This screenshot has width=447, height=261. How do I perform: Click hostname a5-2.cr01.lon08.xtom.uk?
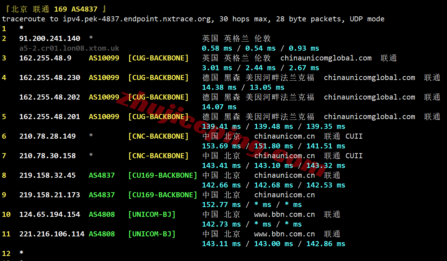pyautogui.click(x=69, y=48)
